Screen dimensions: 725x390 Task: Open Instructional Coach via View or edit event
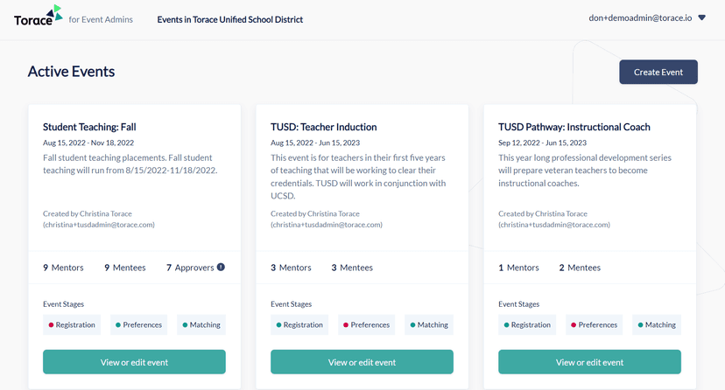coord(589,362)
